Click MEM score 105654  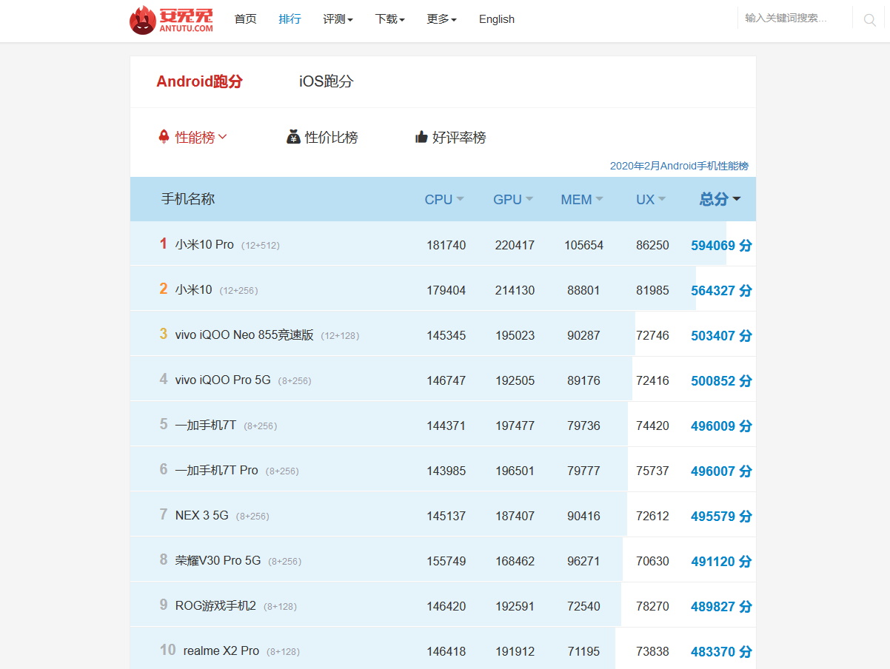pyautogui.click(x=583, y=245)
